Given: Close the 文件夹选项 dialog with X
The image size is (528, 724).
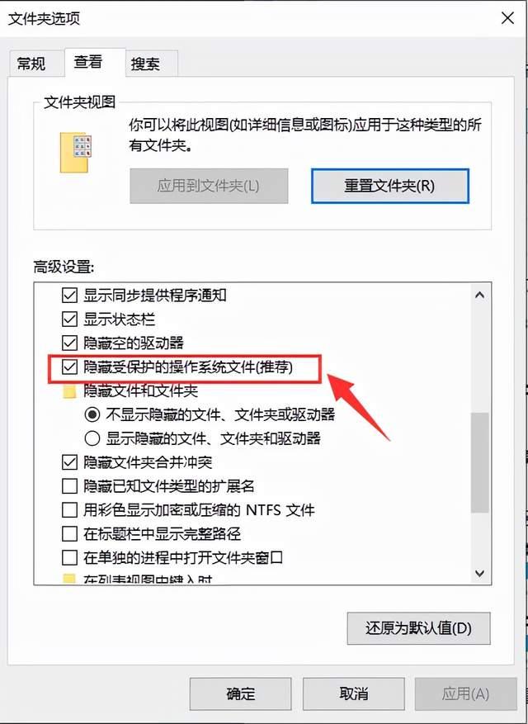Looking at the screenshot, I should (507, 18).
